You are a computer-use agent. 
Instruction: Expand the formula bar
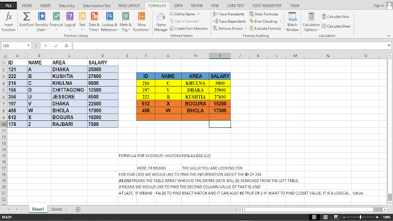[x=389, y=45]
